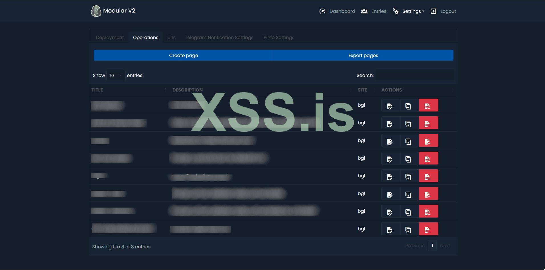Delete the page in the first table row

428,105
